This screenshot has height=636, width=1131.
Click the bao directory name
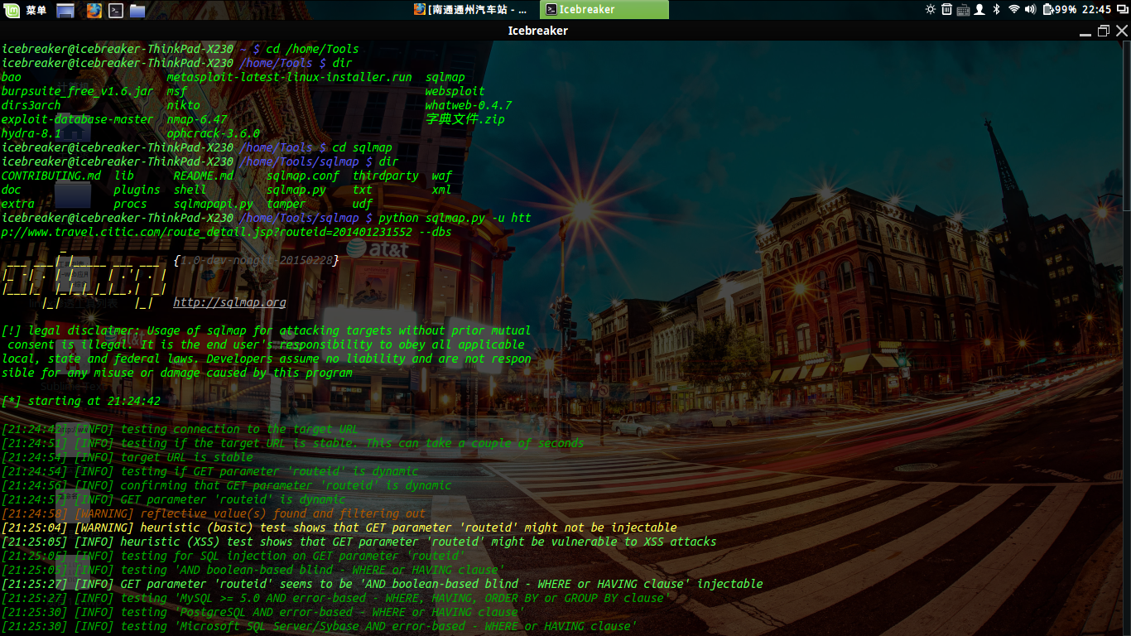[x=12, y=77]
